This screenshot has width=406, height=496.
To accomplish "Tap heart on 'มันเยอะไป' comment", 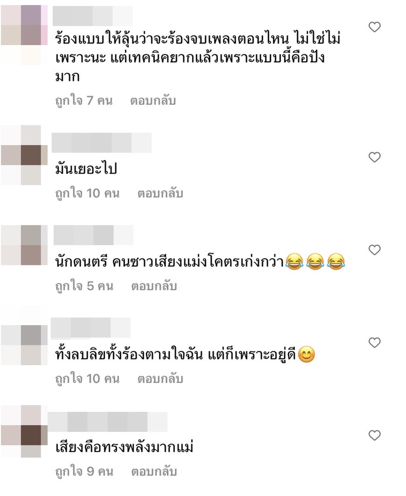I will (375, 157).
